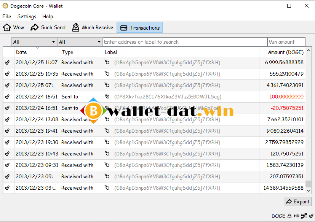Select the amount 7662.35210101
Viewport: 315px width, 222px height.
point(285,119)
